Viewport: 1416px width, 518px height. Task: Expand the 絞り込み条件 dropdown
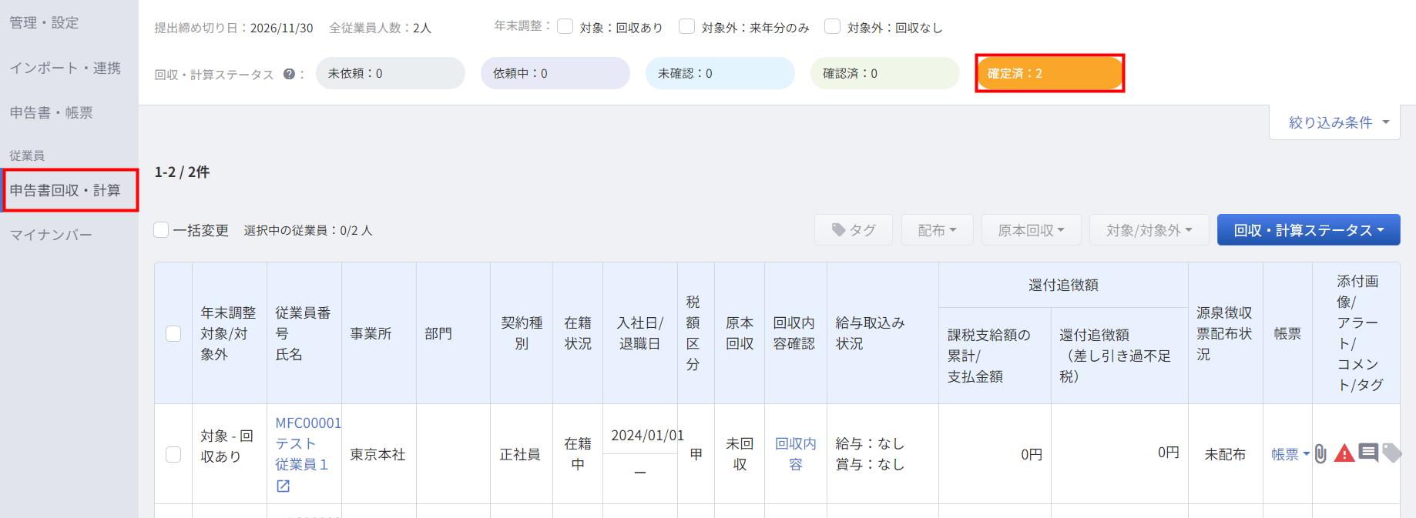coord(1334,122)
